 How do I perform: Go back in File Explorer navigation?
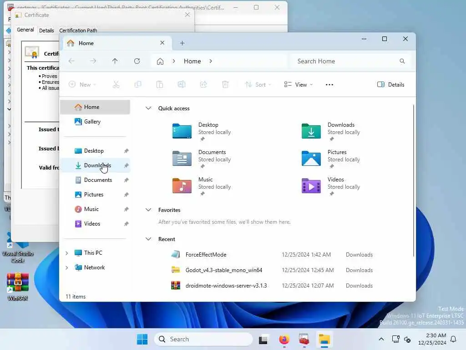click(71, 62)
